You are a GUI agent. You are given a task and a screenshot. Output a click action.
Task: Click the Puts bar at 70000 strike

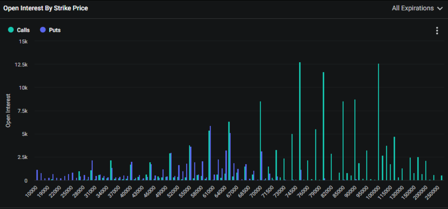point(261,166)
